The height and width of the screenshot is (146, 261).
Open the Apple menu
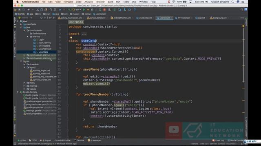pos(18,2)
